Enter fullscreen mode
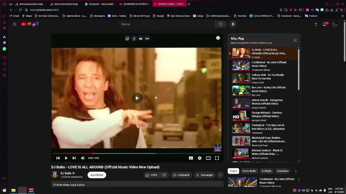 pyautogui.click(x=217, y=158)
